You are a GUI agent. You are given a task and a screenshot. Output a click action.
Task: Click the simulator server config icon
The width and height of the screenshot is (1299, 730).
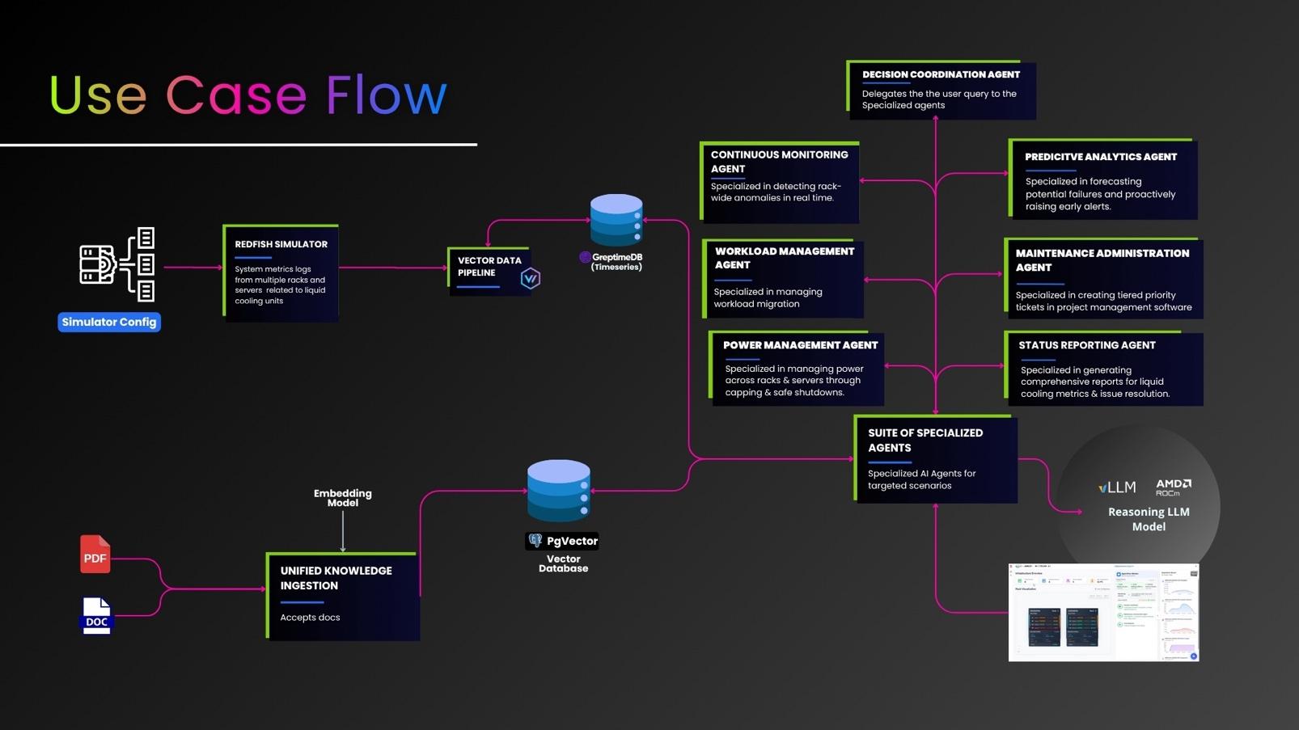(117, 264)
